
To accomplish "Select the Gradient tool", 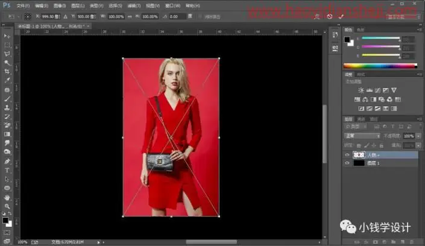I will [x=7, y=134].
